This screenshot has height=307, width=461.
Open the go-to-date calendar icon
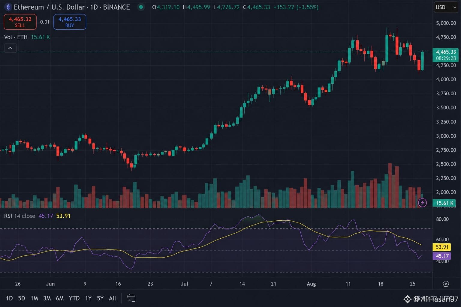131,298
